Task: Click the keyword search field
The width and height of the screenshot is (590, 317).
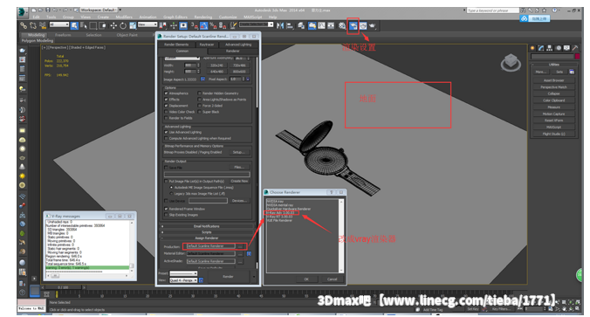Action: pos(493,10)
